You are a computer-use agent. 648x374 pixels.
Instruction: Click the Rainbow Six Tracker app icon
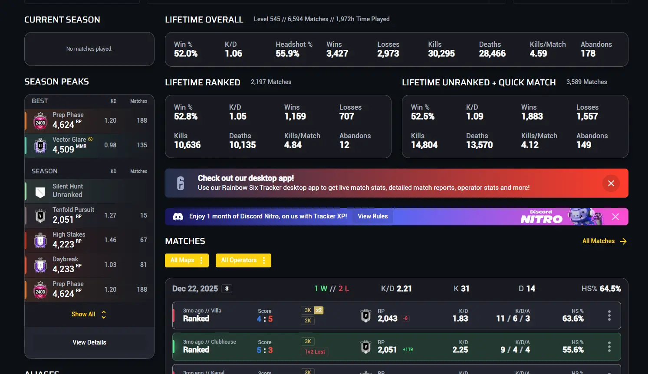[x=181, y=183]
